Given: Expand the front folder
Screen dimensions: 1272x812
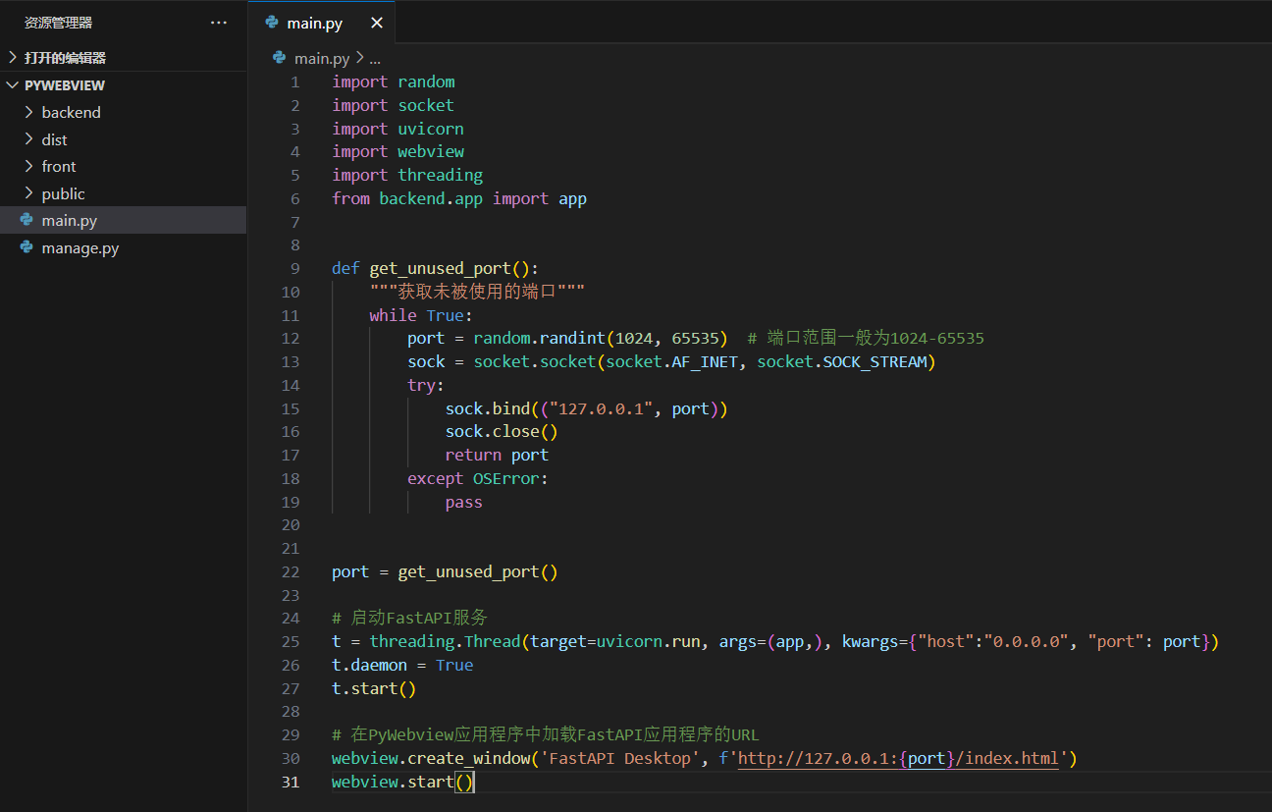Looking at the screenshot, I should click(x=123, y=166).
